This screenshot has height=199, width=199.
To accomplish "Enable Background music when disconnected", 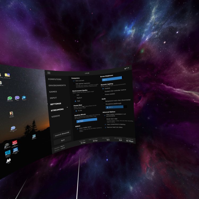I will 104,101.
